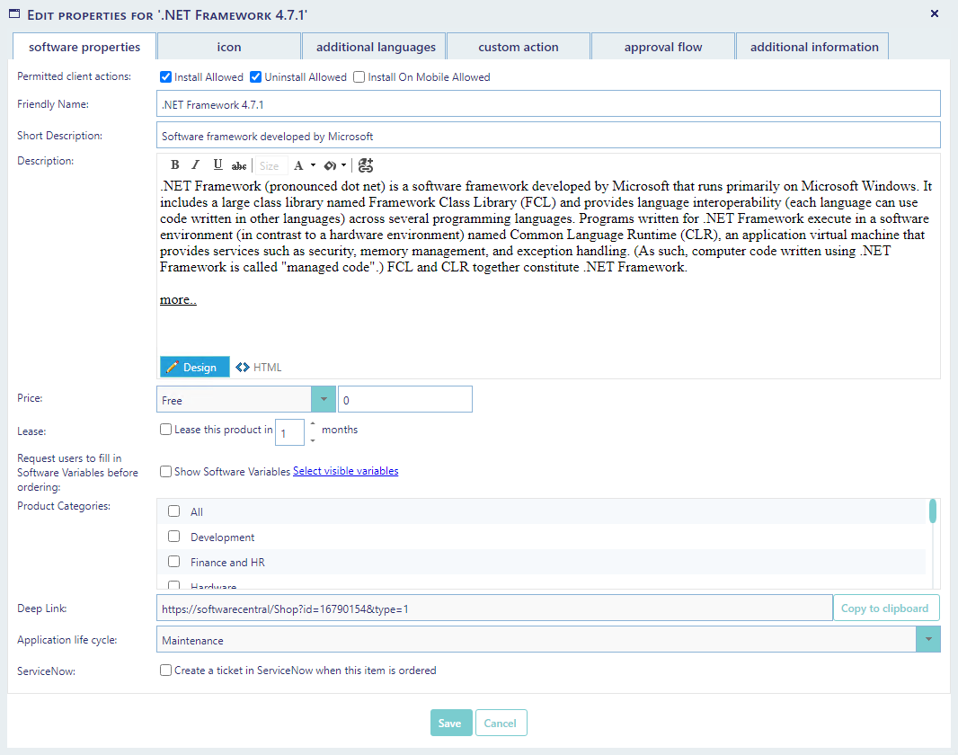Copy the deep link to clipboard
This screenshot has width=958, height=755.
(885, 608)
